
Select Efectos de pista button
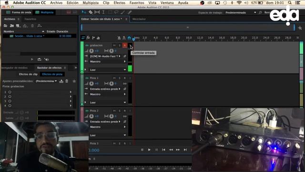click(52, 75)
